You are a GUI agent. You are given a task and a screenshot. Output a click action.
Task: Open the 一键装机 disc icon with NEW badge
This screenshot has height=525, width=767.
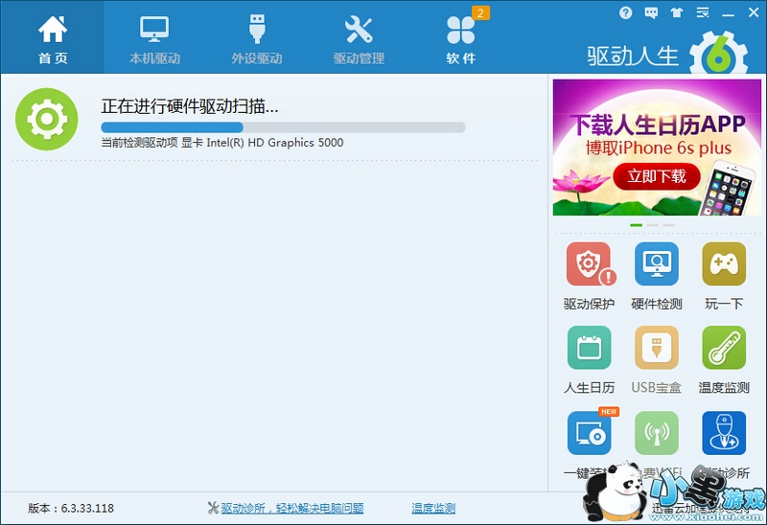point(590,432)
